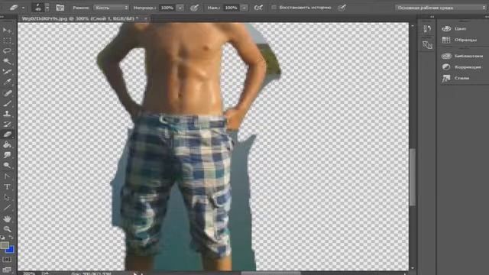489x275 pixels.
Task: Select the Clone Stamp tool
Action: point(7,114)
